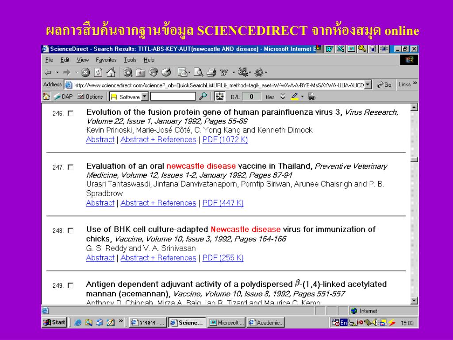The image size is (453, 340).
Task: Click the scrollbar up arrow
Action: [414, 107]
